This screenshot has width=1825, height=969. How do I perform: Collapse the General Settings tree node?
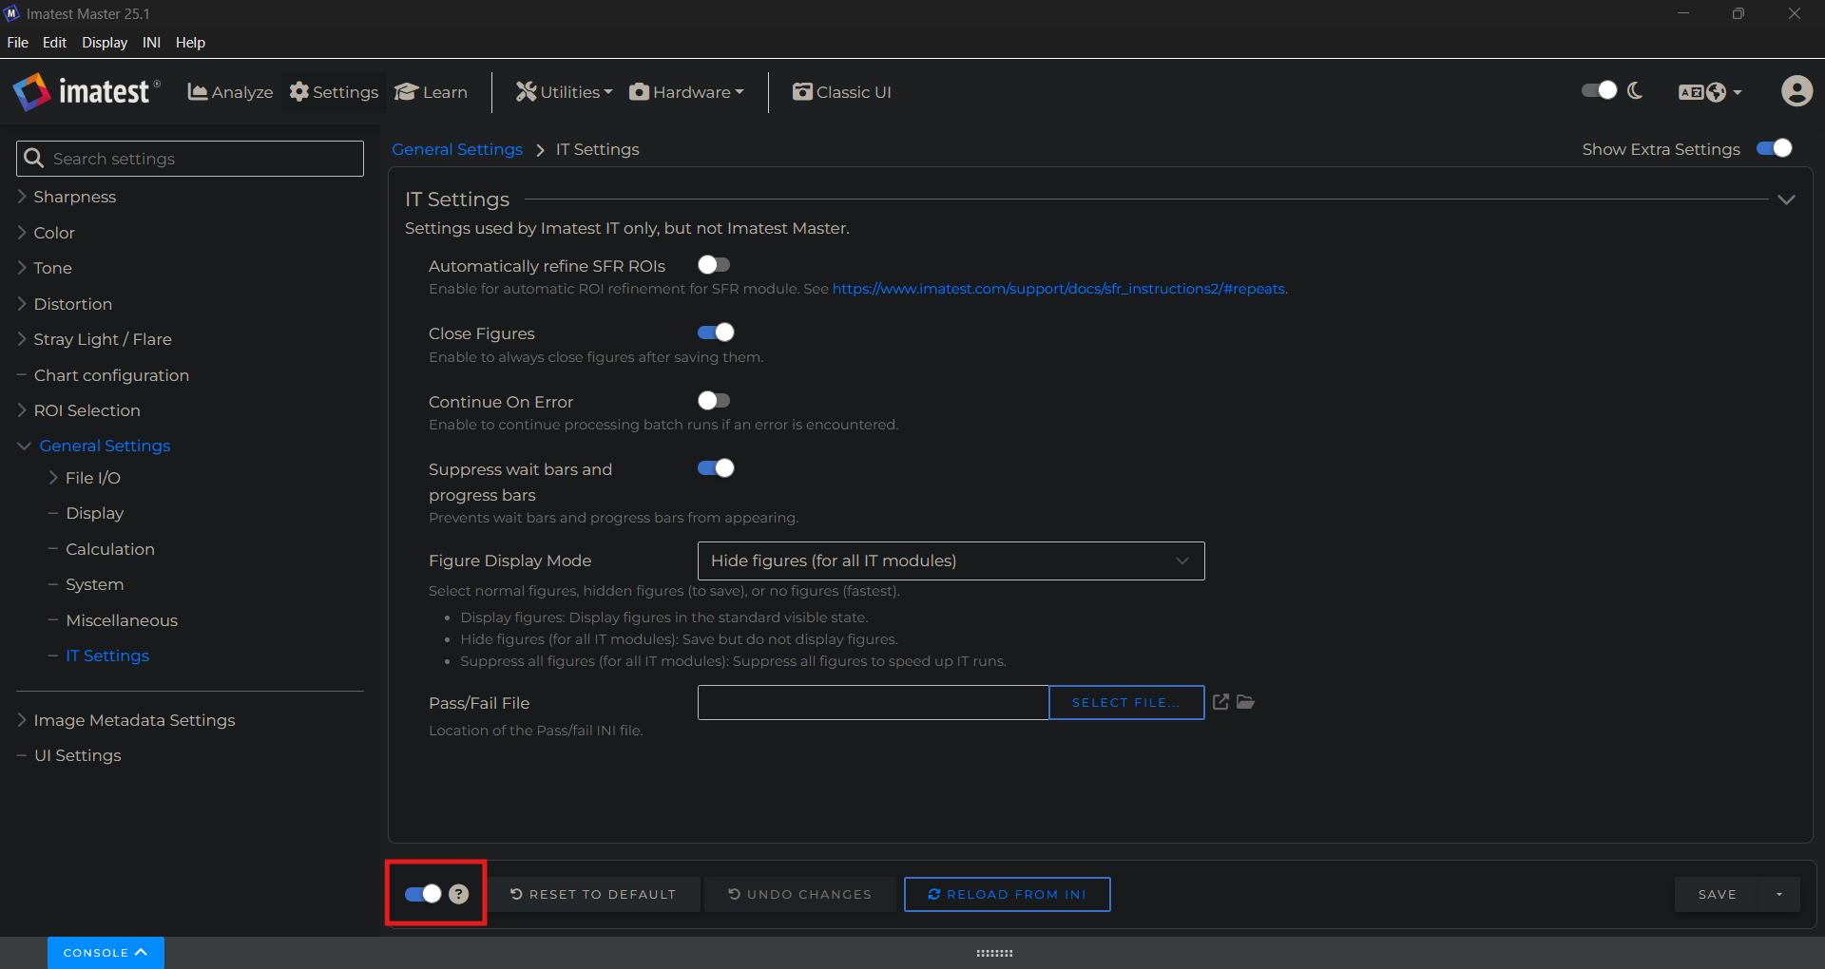point(24,446)
